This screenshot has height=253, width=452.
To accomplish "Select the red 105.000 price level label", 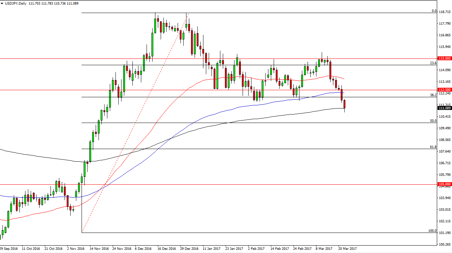I will (x=444, y=184).
